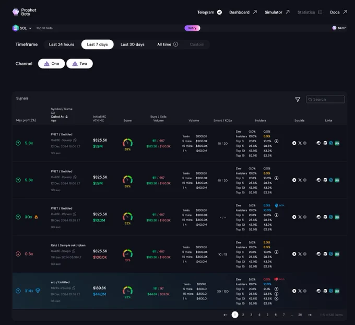Open Dashboard in top navigation
The width and height of the screenshot is (355, 325).
coord(243,12)
